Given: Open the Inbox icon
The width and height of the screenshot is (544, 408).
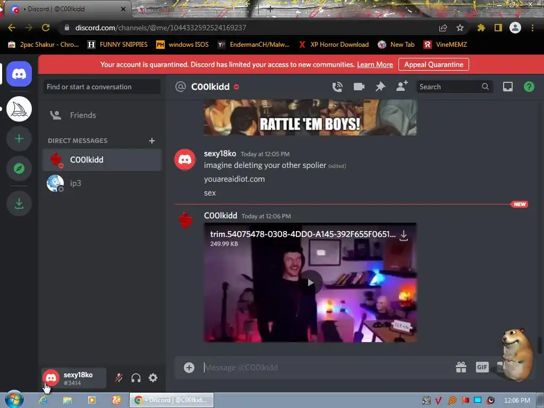Looking at the screenshot, I should click(507, 87).
